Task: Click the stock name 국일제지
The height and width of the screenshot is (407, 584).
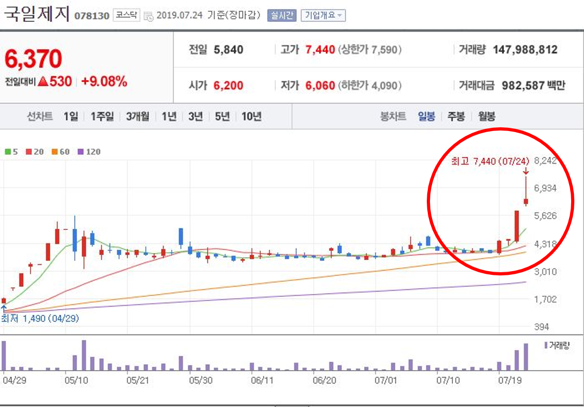Action: point(36,14)
